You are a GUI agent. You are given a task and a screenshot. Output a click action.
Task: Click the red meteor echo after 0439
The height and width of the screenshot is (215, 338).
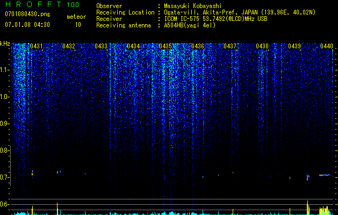(x=308, y=177)
